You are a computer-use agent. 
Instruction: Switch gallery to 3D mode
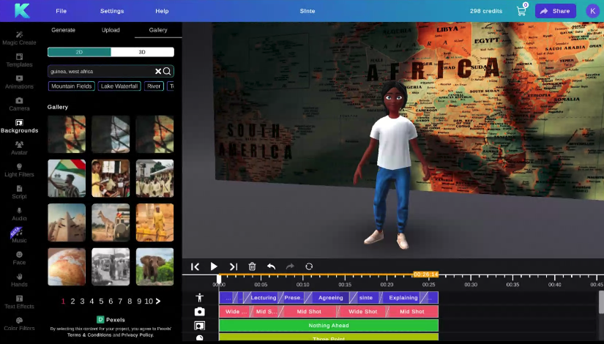click(x=142, y=52)
